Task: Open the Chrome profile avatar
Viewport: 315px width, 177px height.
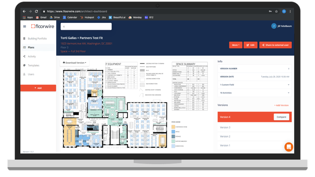Action: point(284,11)
